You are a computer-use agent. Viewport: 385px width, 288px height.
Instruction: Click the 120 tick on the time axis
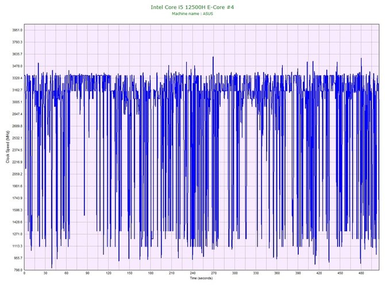(x=109, y=273)
